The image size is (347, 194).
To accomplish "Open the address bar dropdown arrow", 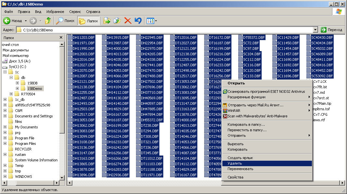I will point(315,30).
